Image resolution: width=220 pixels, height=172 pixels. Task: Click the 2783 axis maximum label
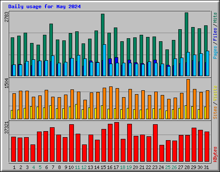(x=6, y=17)
